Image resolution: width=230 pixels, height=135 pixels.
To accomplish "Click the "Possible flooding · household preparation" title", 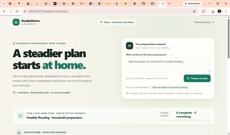I will pos(55,118).
